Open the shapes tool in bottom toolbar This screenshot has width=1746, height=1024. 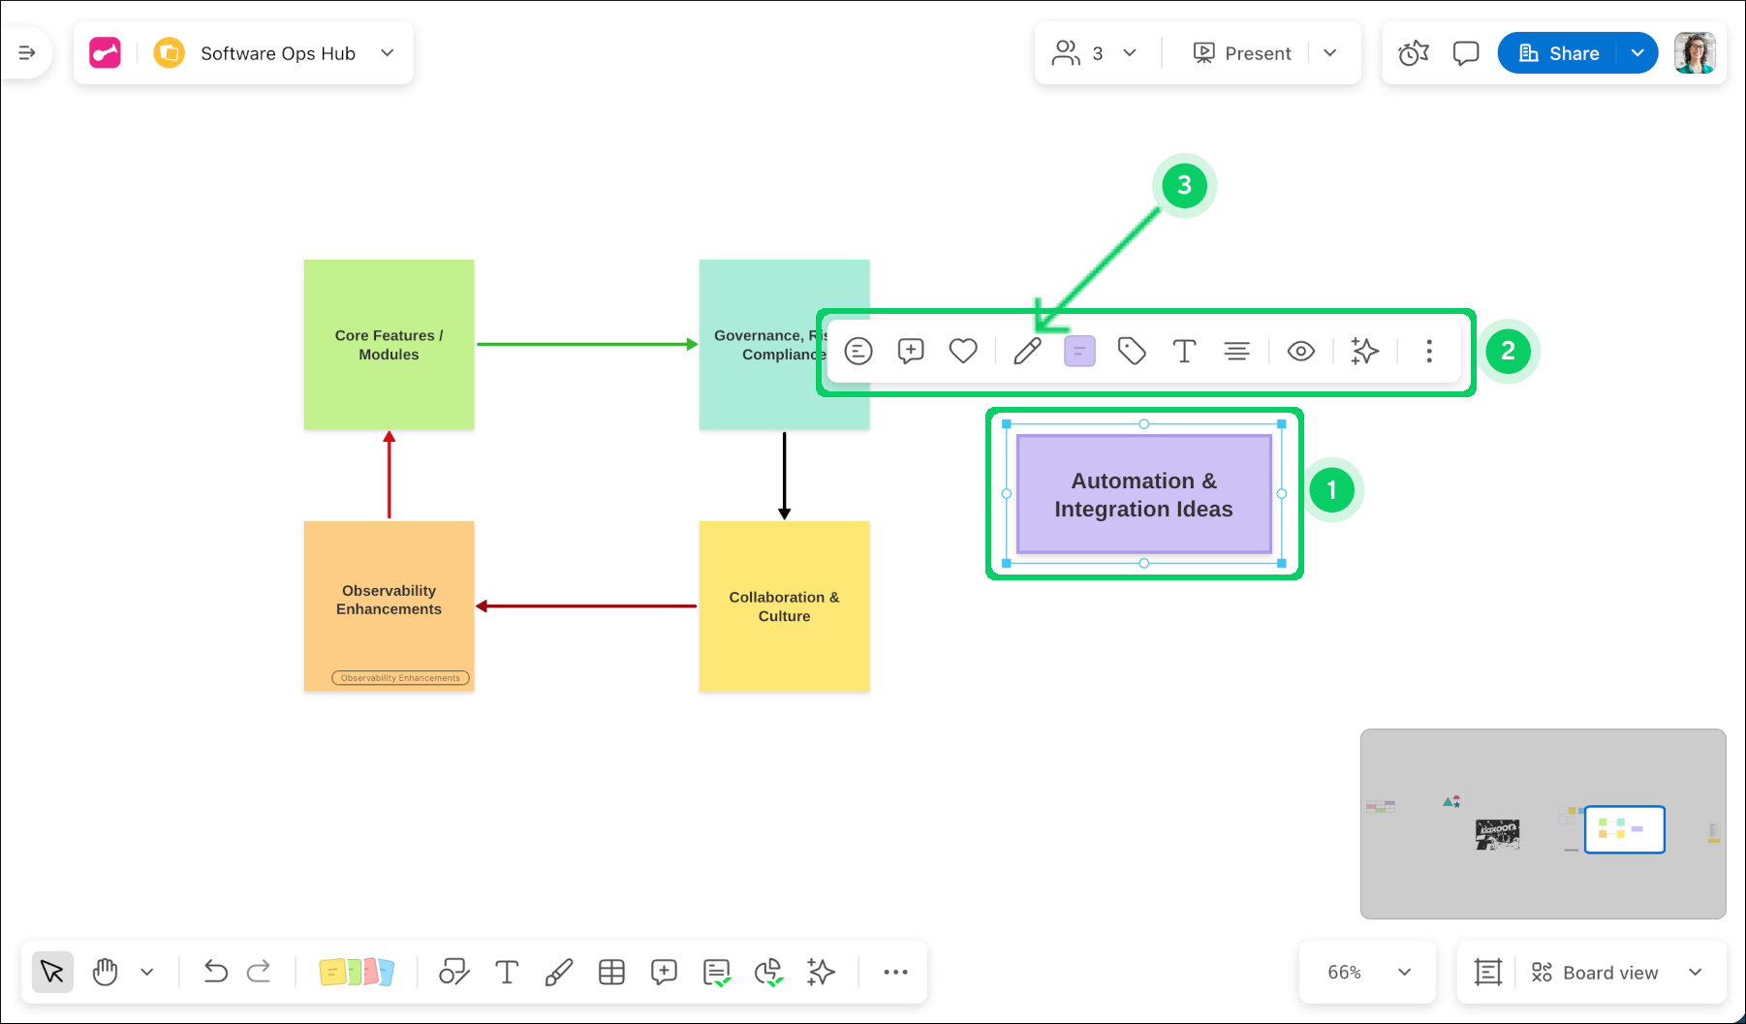coord(453,972)
